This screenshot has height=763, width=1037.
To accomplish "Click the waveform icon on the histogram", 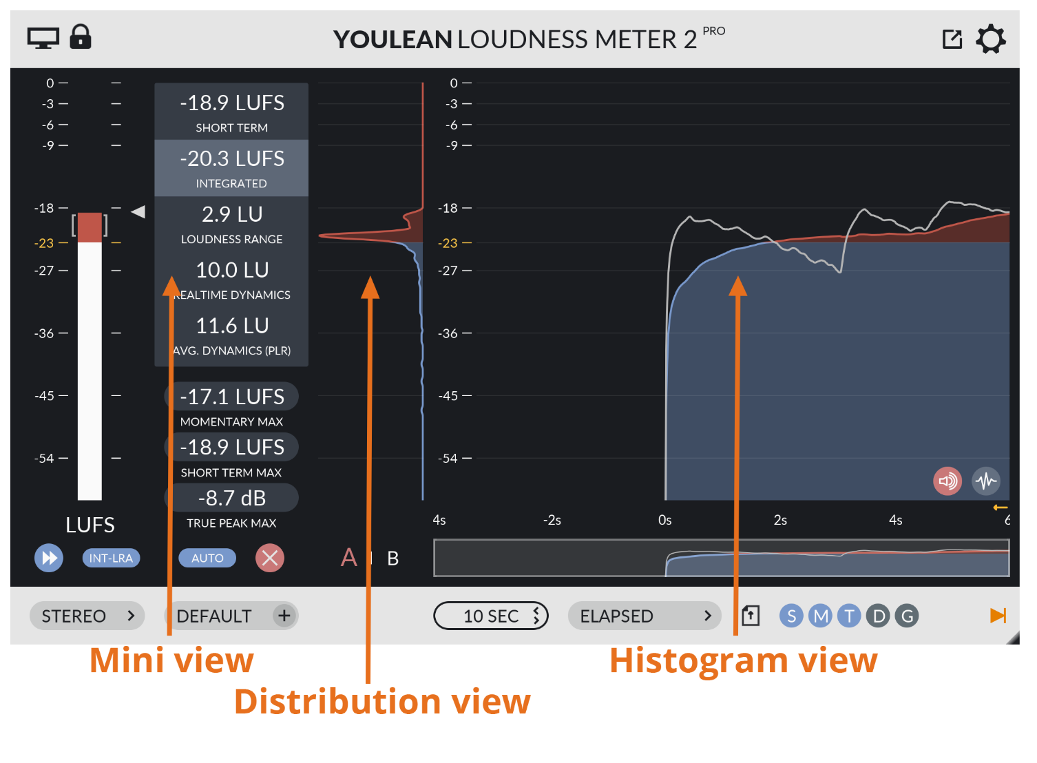I will [986, 481].
